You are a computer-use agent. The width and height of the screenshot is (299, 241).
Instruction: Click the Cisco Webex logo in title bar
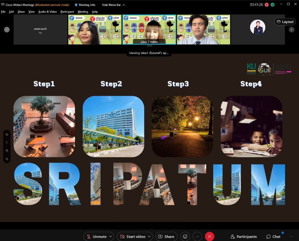point(3,5)
